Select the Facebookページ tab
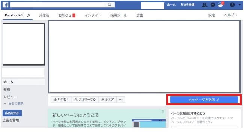Screen dimensions: 244x137 [17, 15]
